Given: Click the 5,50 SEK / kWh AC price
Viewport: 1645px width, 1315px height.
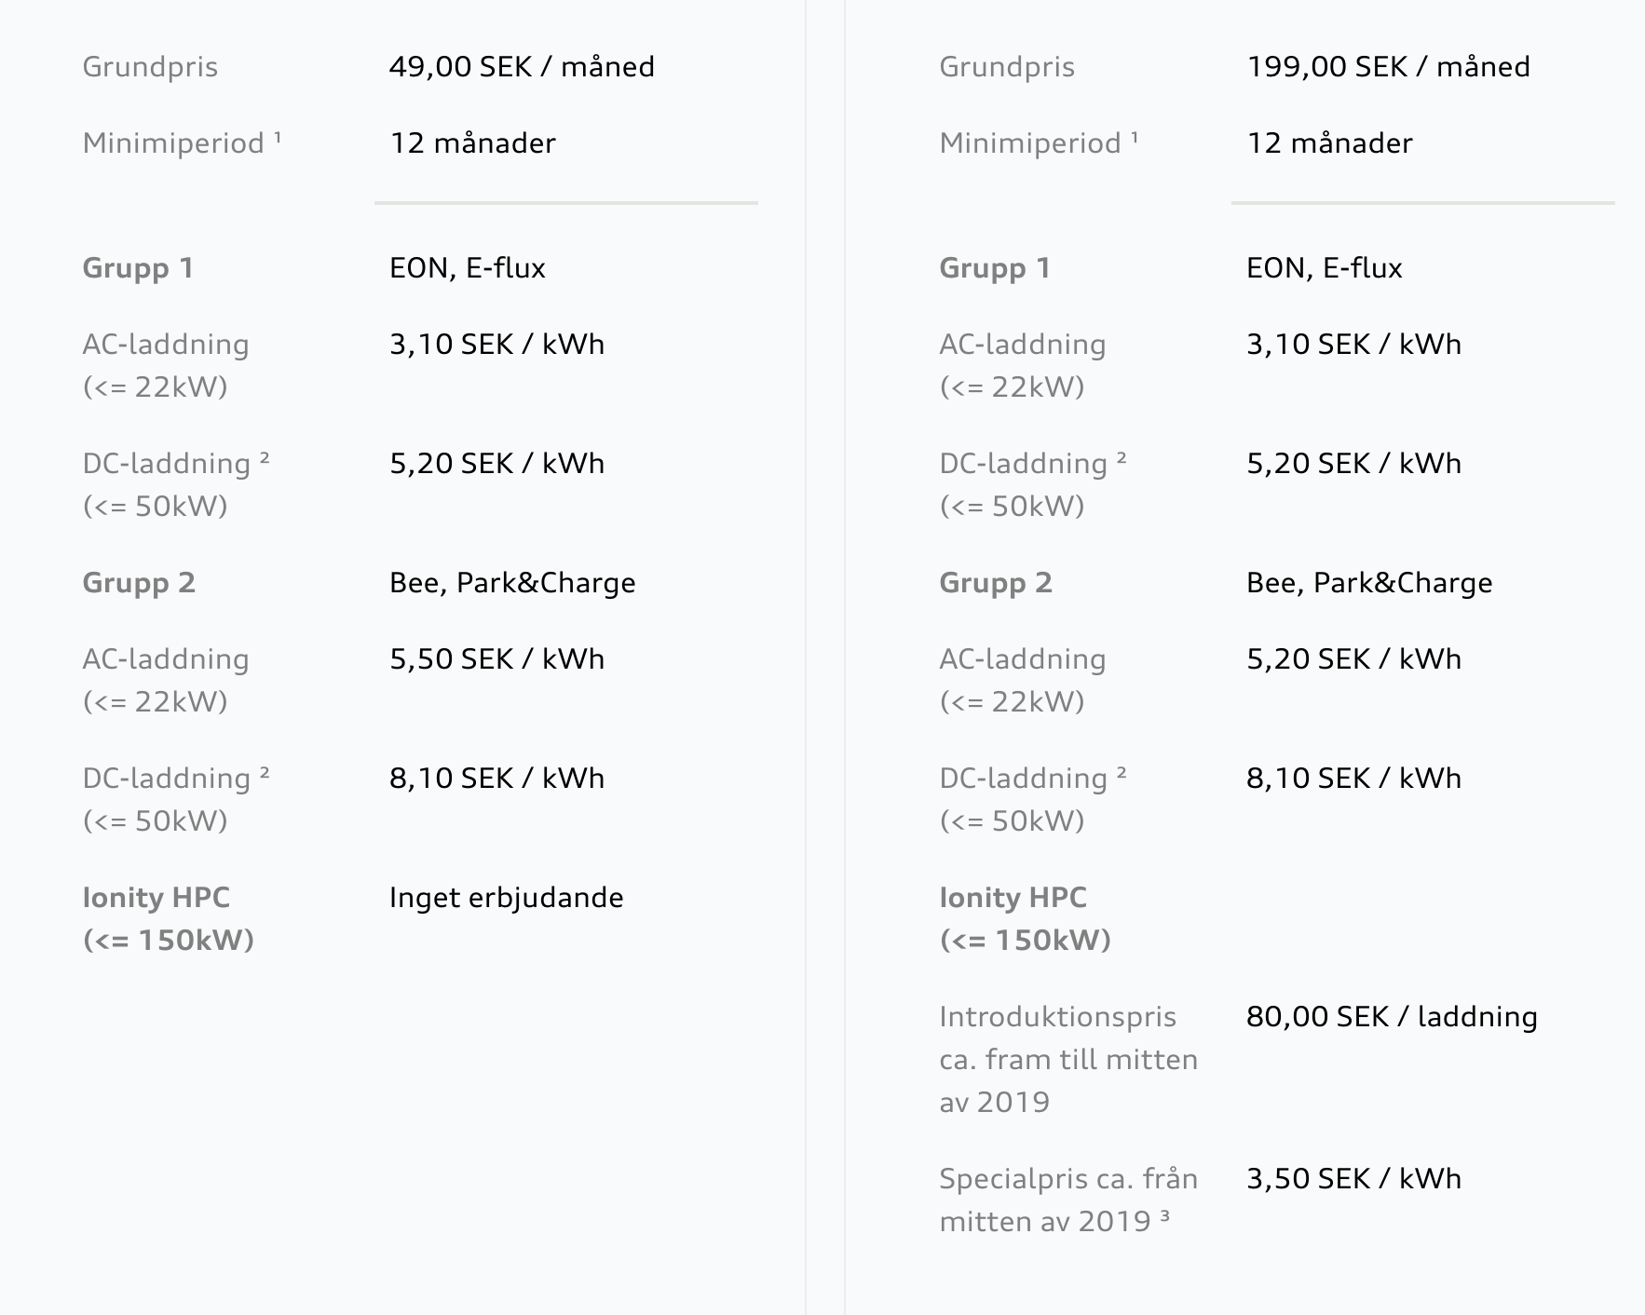Looking at the screenshot, I should (496, 659).
